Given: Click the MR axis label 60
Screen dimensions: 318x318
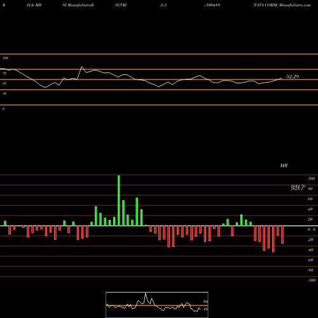Looking at the screenshot, I should 310,199.
